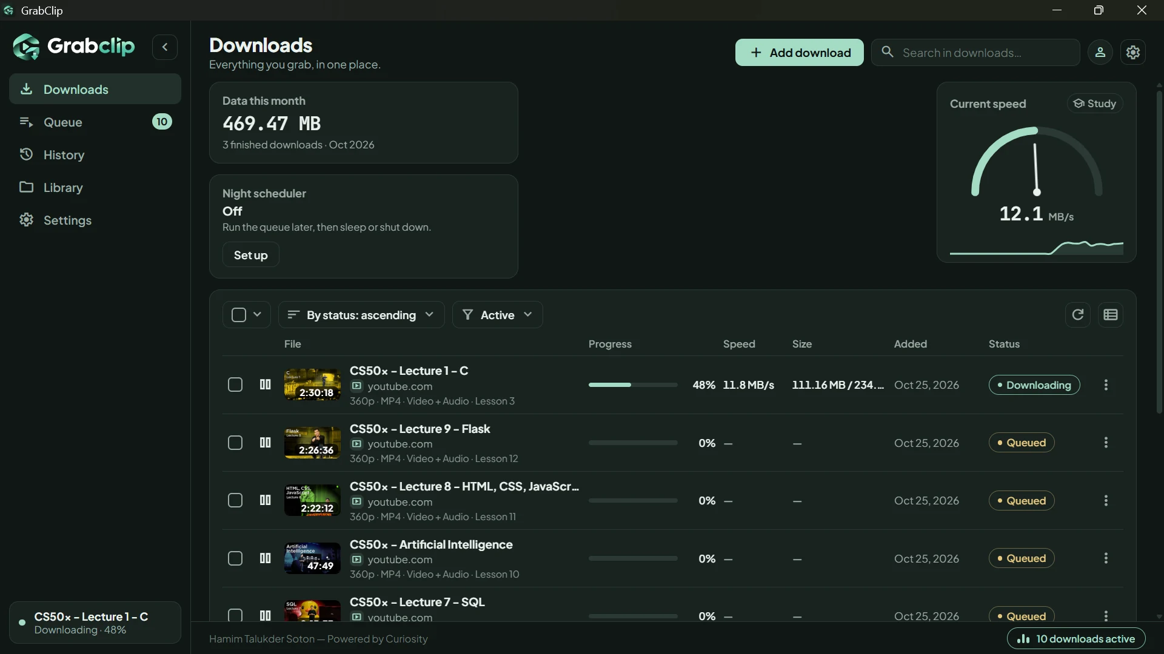Screen dimensions: 1164x654
Task: Click Set up for Night scheduler
Action: click(x=250, y=255)
